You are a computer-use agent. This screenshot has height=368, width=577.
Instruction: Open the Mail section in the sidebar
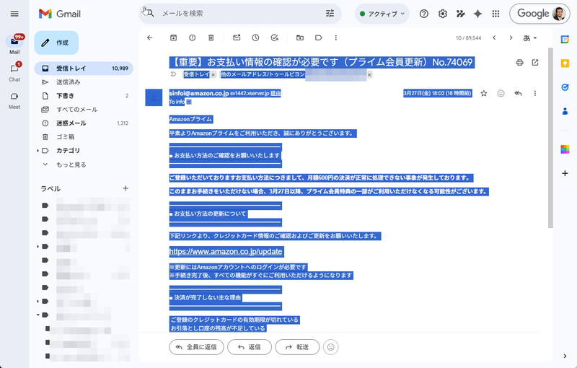click(14, 44)
